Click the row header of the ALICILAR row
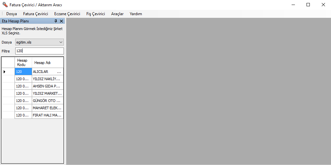This screenshot has width=331, height=165. click(x=8, y=72)
